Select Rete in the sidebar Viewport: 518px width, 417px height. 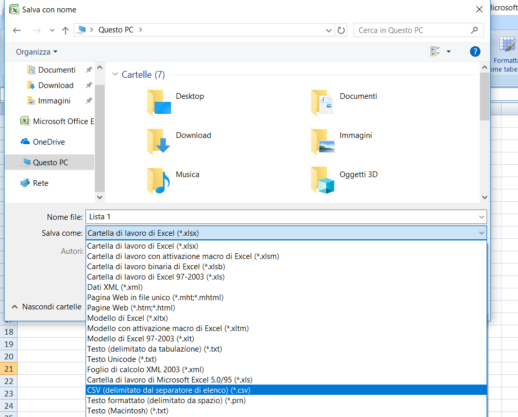click(x=35, y=183)
